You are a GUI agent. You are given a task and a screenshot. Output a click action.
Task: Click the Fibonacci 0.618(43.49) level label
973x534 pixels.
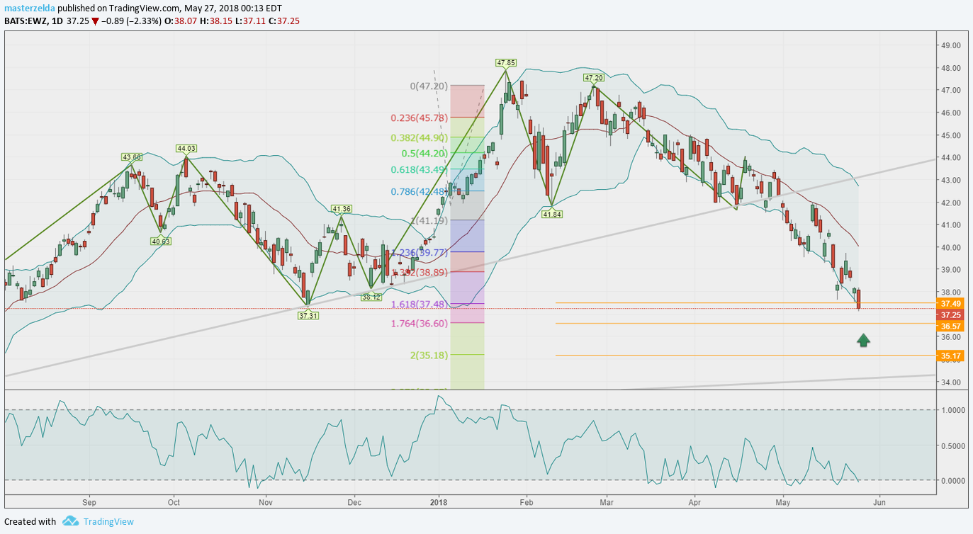(419, 169)
